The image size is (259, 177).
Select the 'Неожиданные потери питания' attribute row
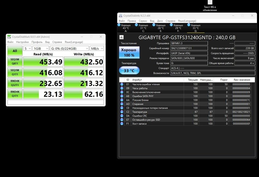tap(185, 108)
